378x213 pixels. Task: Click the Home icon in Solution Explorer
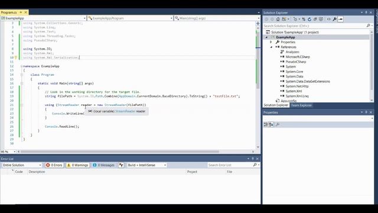(278, 20)
